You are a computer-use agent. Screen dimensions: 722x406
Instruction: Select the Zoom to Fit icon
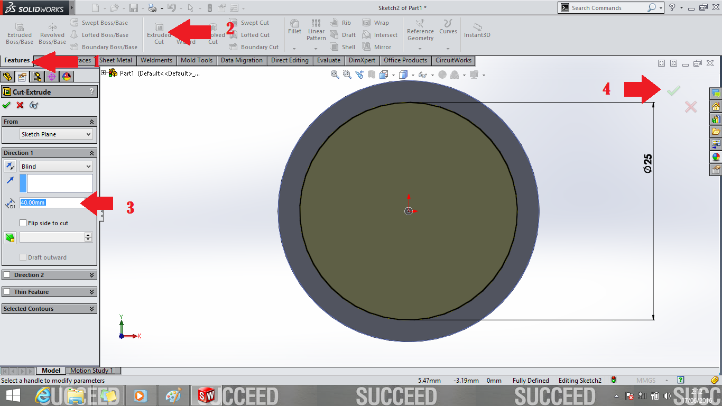click(334, 75)
